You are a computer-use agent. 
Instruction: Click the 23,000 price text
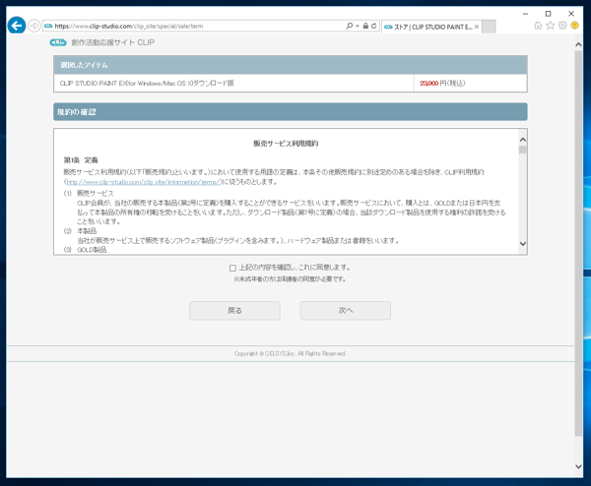428,84
